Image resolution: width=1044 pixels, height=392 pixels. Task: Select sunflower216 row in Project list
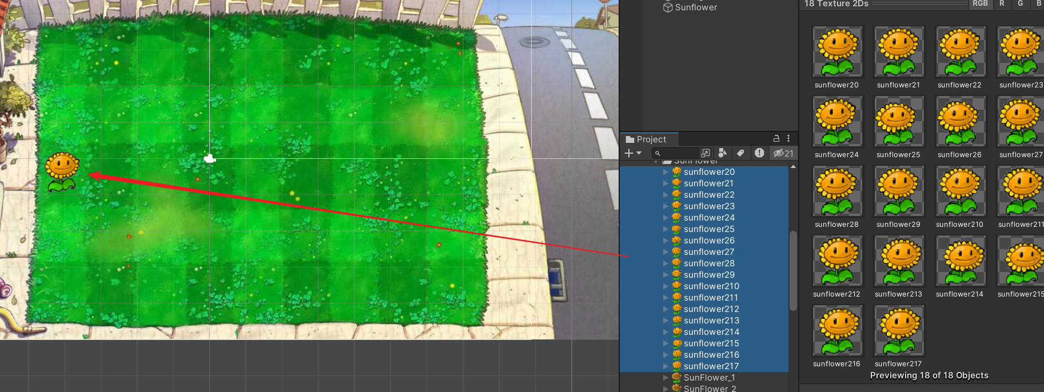(704, 355)
